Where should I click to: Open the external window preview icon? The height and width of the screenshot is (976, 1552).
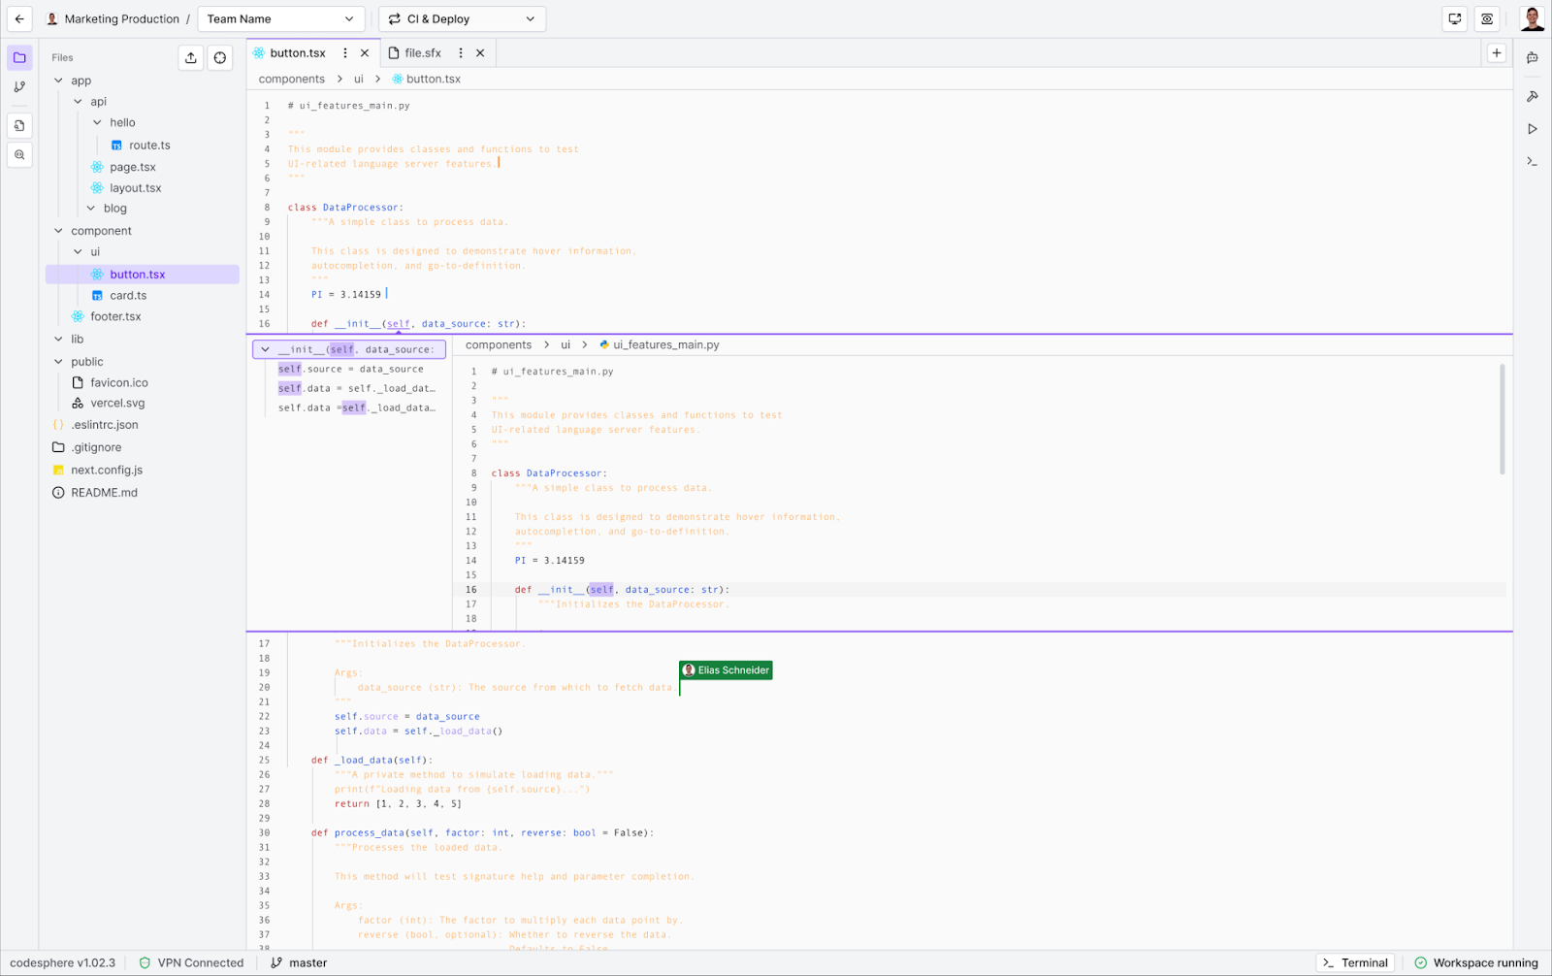point(1454,18)
